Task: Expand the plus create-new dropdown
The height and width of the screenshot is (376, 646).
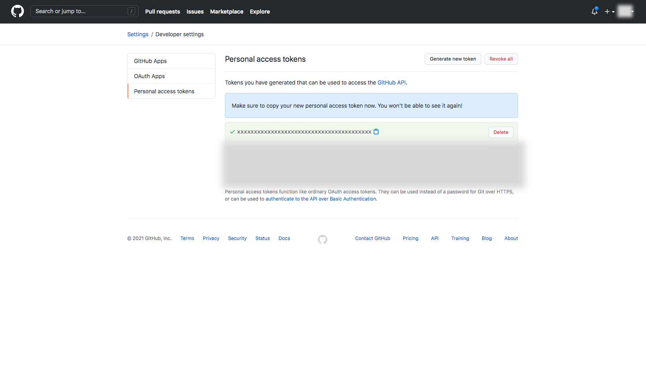Action: (610, 12)
